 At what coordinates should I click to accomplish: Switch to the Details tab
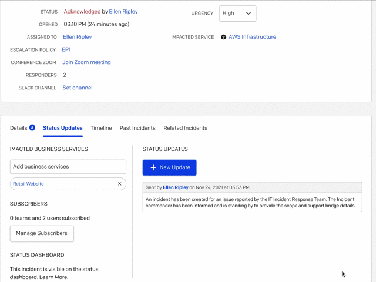pyautogui.click(x=19, y=128)
